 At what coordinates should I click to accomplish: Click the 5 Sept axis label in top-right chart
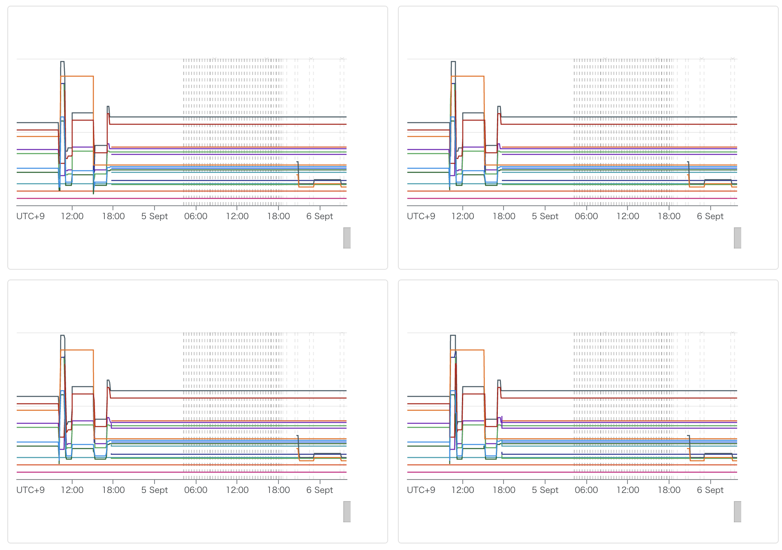545,216
